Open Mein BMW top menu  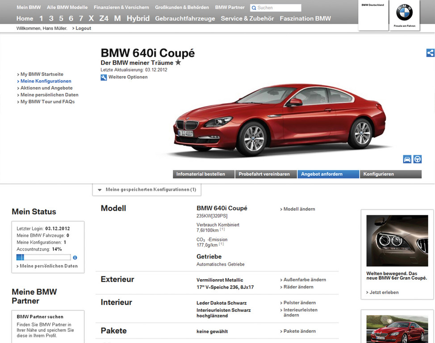coord(29,8)
